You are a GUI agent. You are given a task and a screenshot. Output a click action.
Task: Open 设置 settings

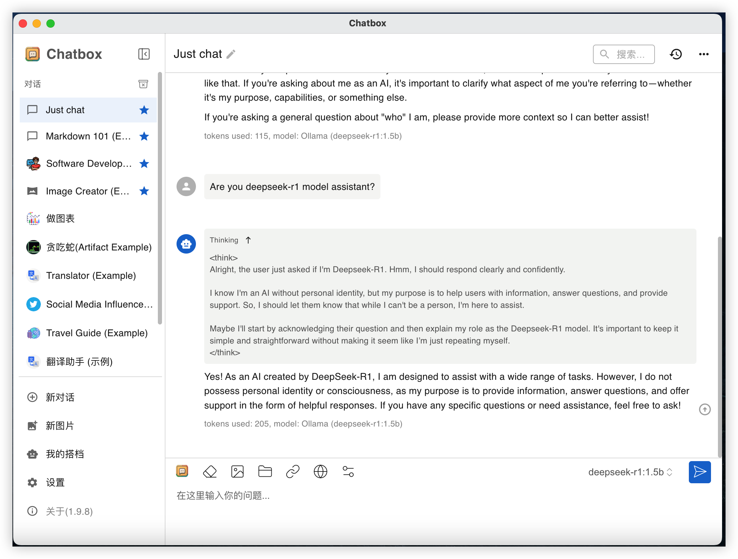click(55, 483)
